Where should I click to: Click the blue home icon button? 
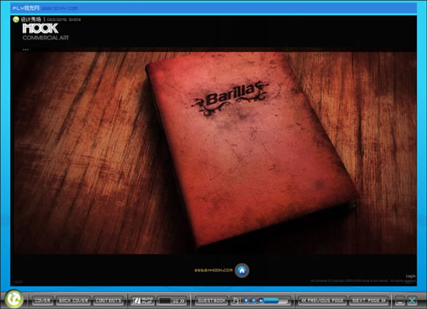[x=242, y=270]
